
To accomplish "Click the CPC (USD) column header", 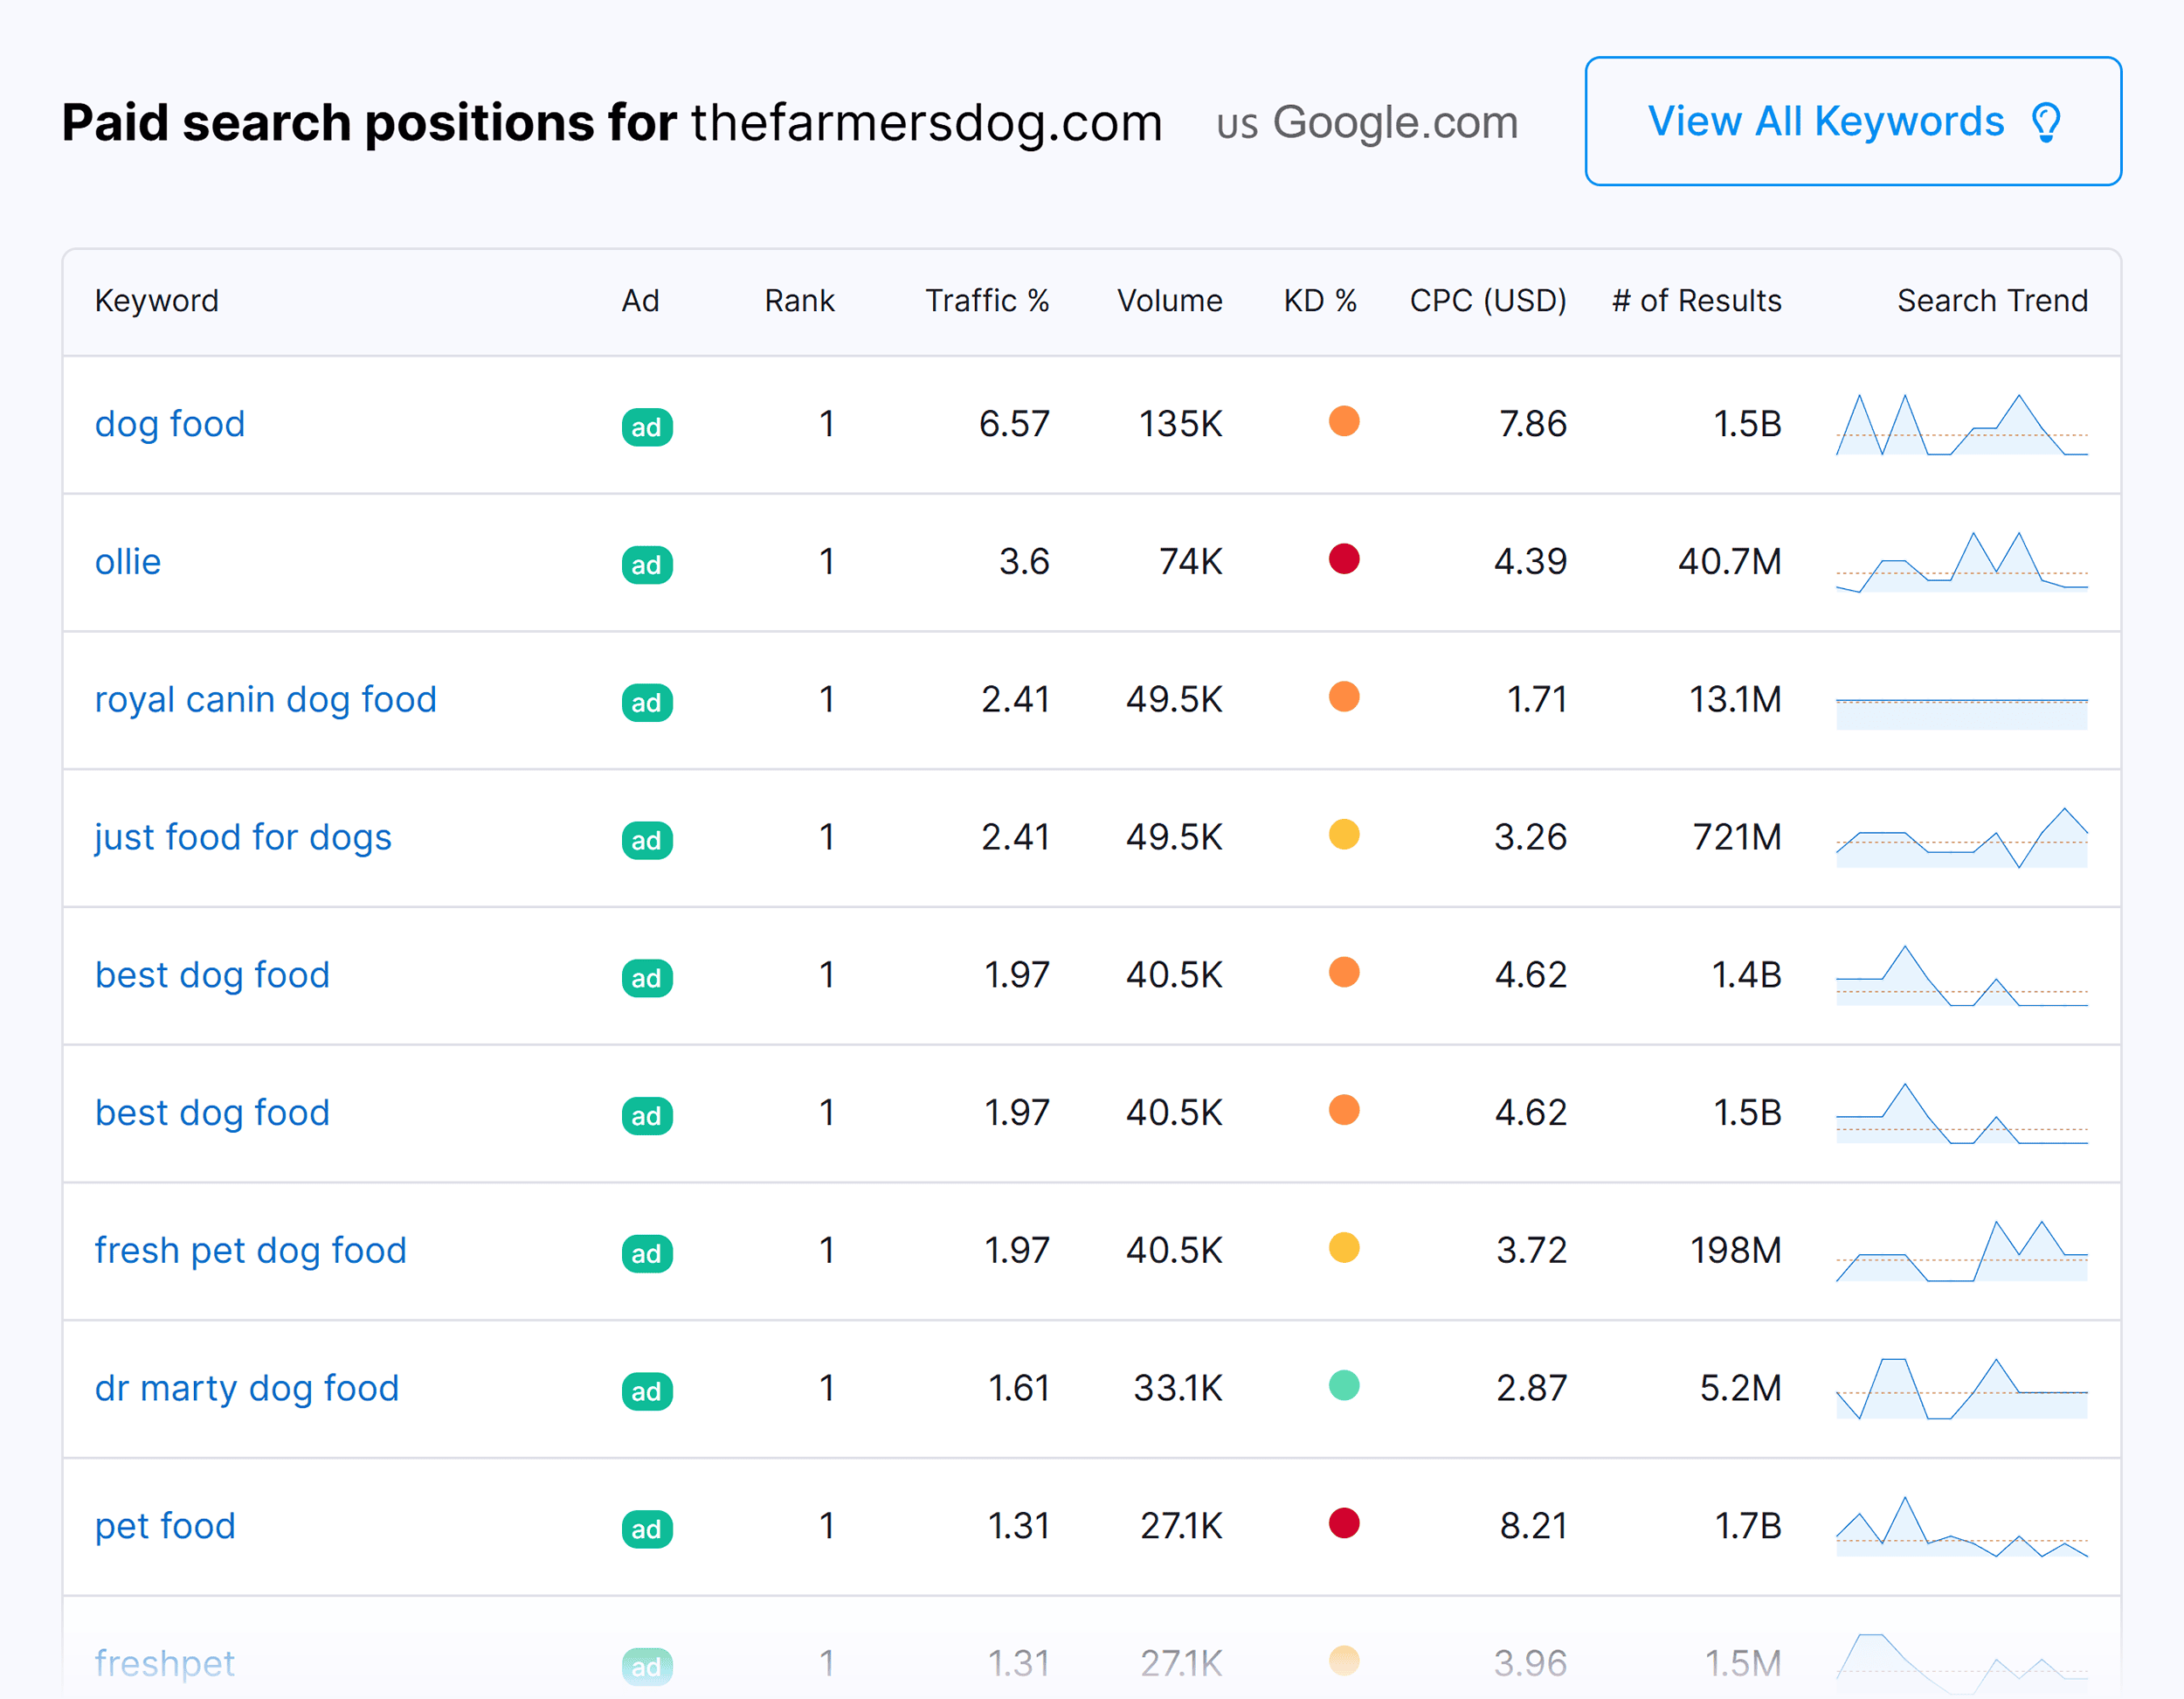I will click(x=1489, y=302).
